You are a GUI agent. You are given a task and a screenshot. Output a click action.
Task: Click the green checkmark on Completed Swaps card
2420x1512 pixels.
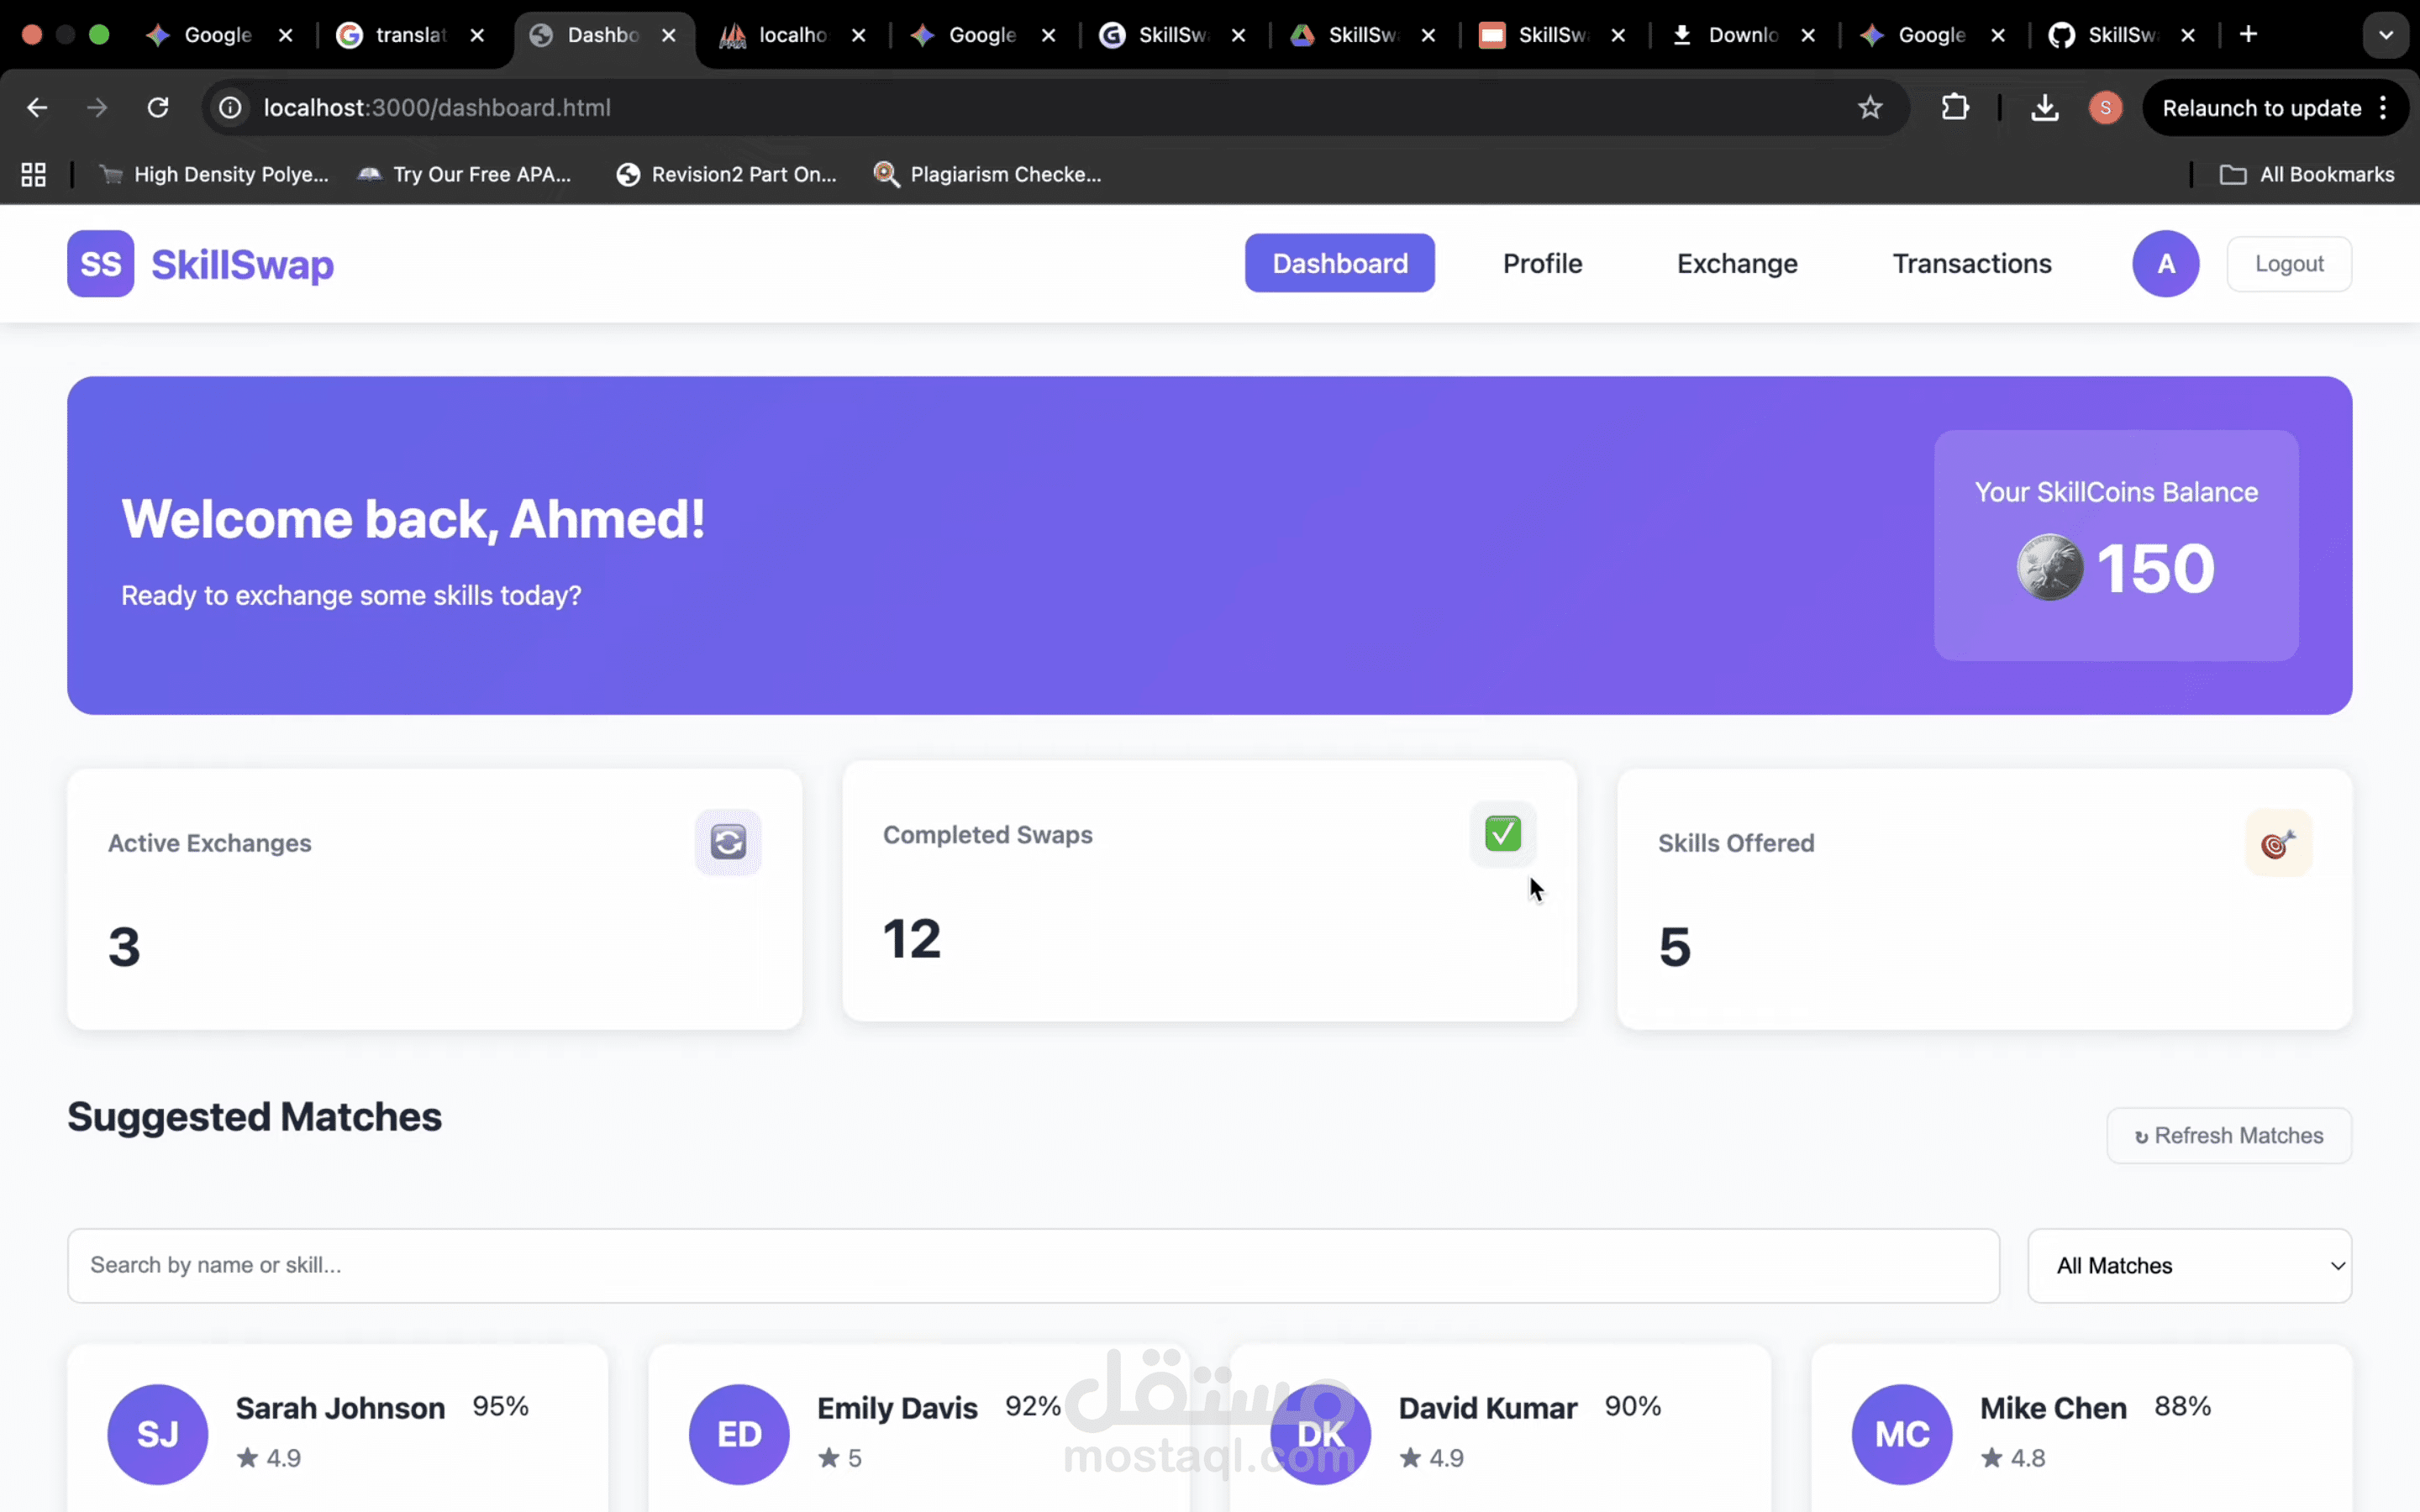point(1502,833)
